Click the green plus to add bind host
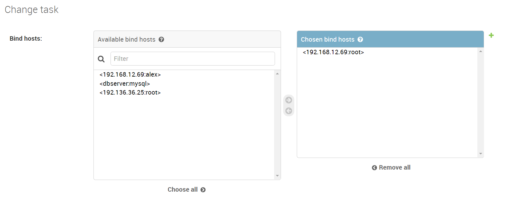This screenshot has height=197, width=508. click(491, 35)
